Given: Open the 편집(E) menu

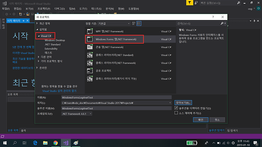Looking at the screenshot, I should [17, 9].
